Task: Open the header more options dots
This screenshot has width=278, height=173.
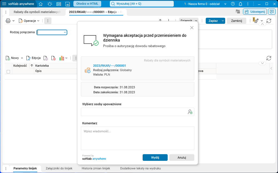Action: pyautogui.click(x=248, y=4)
